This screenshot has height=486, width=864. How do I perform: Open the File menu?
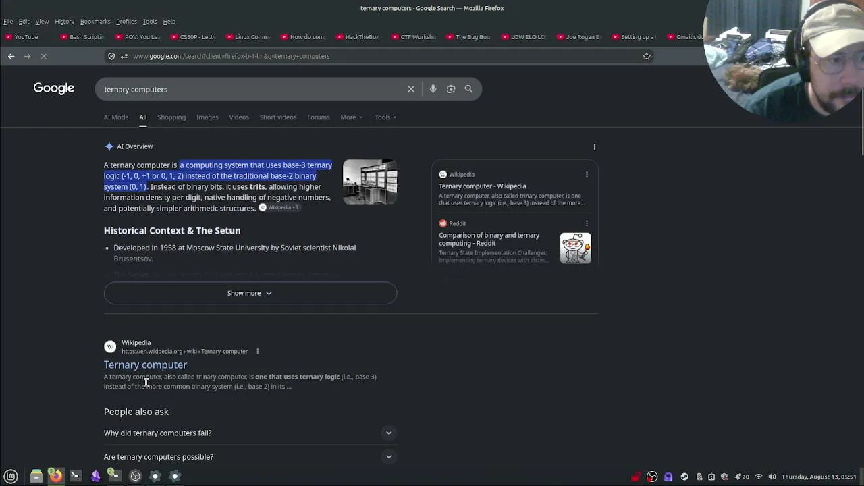point(8,22)
